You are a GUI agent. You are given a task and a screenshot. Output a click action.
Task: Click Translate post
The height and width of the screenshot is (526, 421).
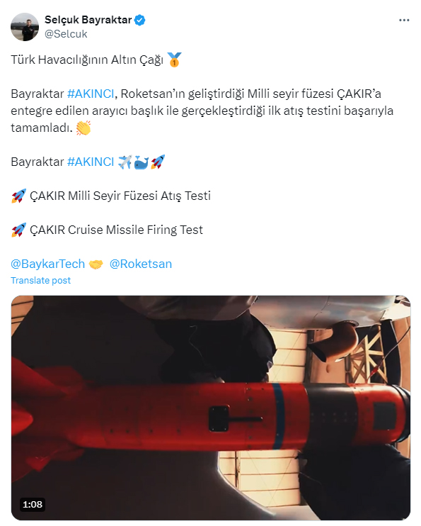tap(41, 281)
